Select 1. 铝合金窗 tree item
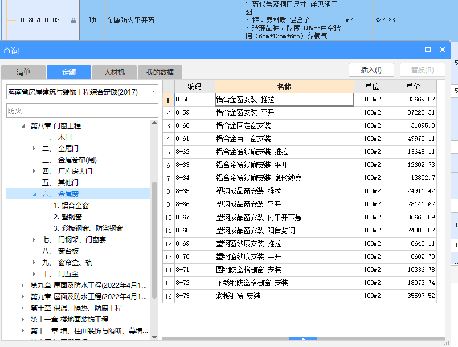This screenshot has width=458, height=347. click(71, 206)
